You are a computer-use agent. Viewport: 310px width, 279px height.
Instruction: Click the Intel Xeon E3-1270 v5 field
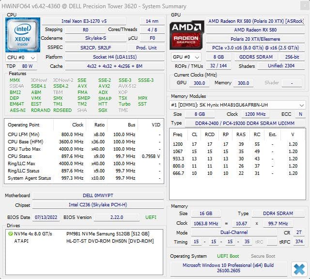(84, 21)
